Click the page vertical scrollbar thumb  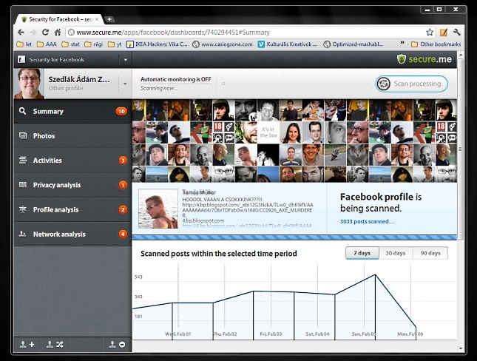(460, 149)
